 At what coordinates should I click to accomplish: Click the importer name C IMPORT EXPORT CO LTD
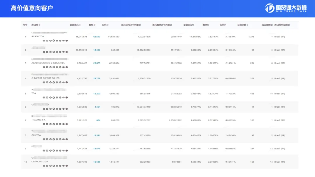(45, 78)
